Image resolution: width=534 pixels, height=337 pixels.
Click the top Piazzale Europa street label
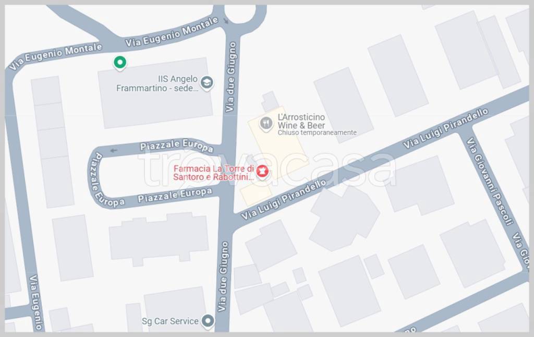click(177, 146)
